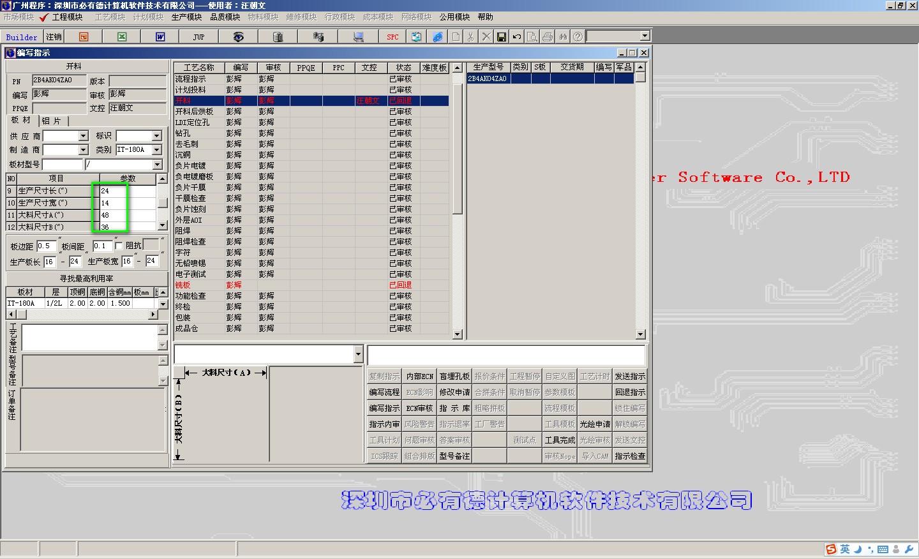Open the toolbar combo box dropdown
This screenshot has width=919, height=559.
pos(645,36)
